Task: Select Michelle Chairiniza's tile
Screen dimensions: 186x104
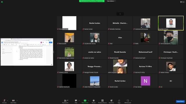Action: 120,23
